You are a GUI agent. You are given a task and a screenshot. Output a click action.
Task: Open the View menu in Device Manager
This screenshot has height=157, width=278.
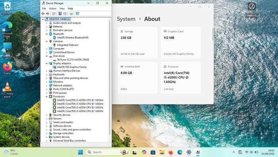point(62,8)
